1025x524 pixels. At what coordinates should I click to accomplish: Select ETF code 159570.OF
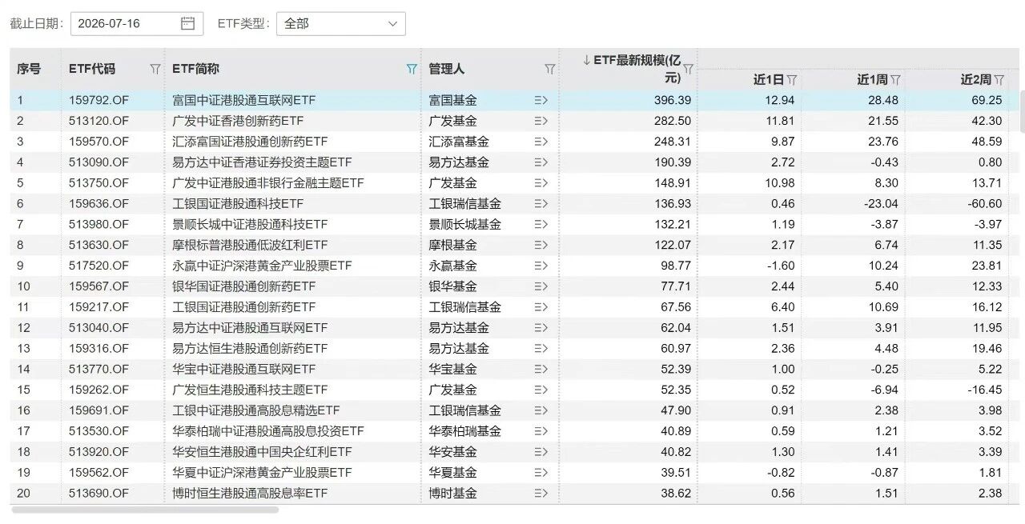coord(98,142)
